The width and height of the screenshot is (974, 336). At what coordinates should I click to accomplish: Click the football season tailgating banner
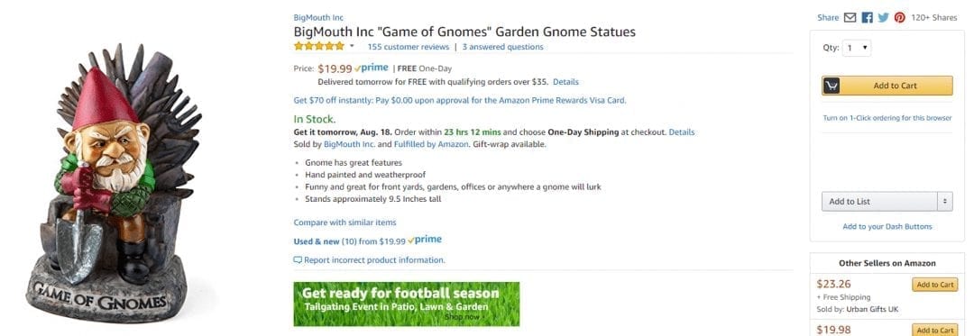(x=406, y=304)
